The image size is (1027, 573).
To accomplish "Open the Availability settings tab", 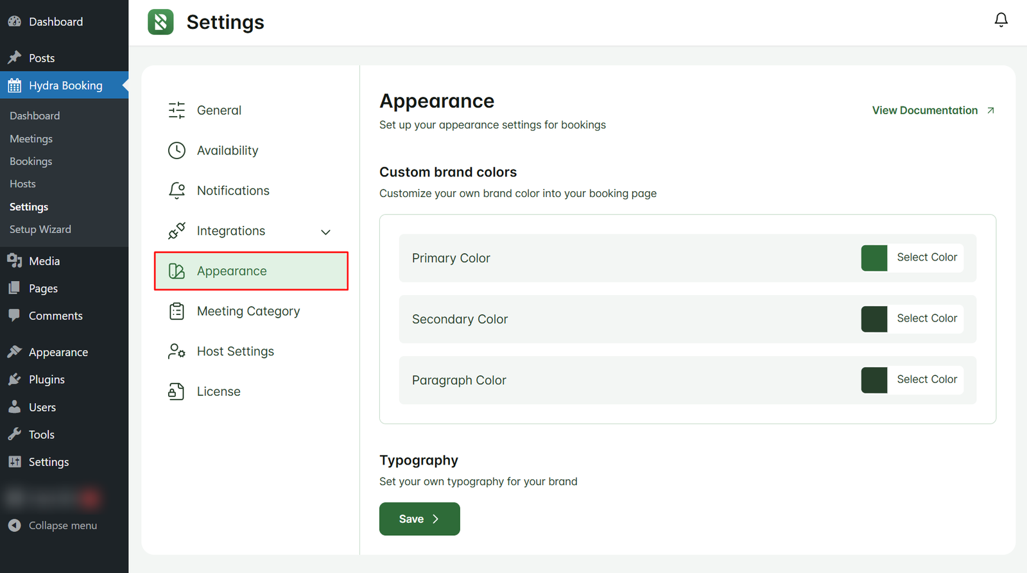I will 251,150.
